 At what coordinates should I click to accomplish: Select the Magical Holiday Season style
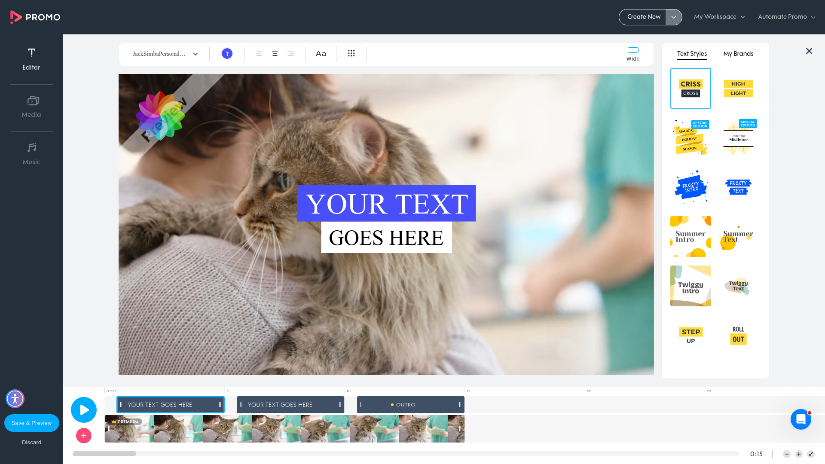click(x=691, y=137)
